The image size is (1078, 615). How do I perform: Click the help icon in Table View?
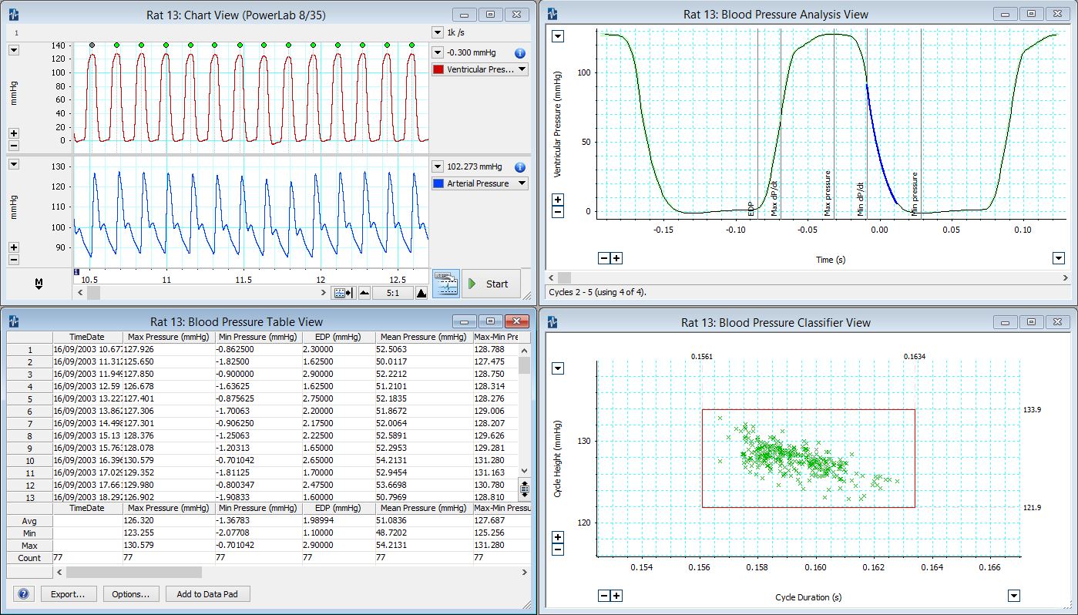[x=23, y=594]
